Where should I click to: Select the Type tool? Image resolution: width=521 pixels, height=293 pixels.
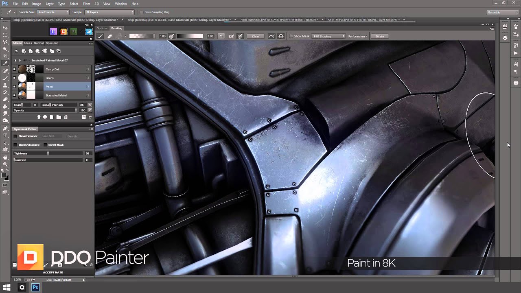[x=5, y=135]
